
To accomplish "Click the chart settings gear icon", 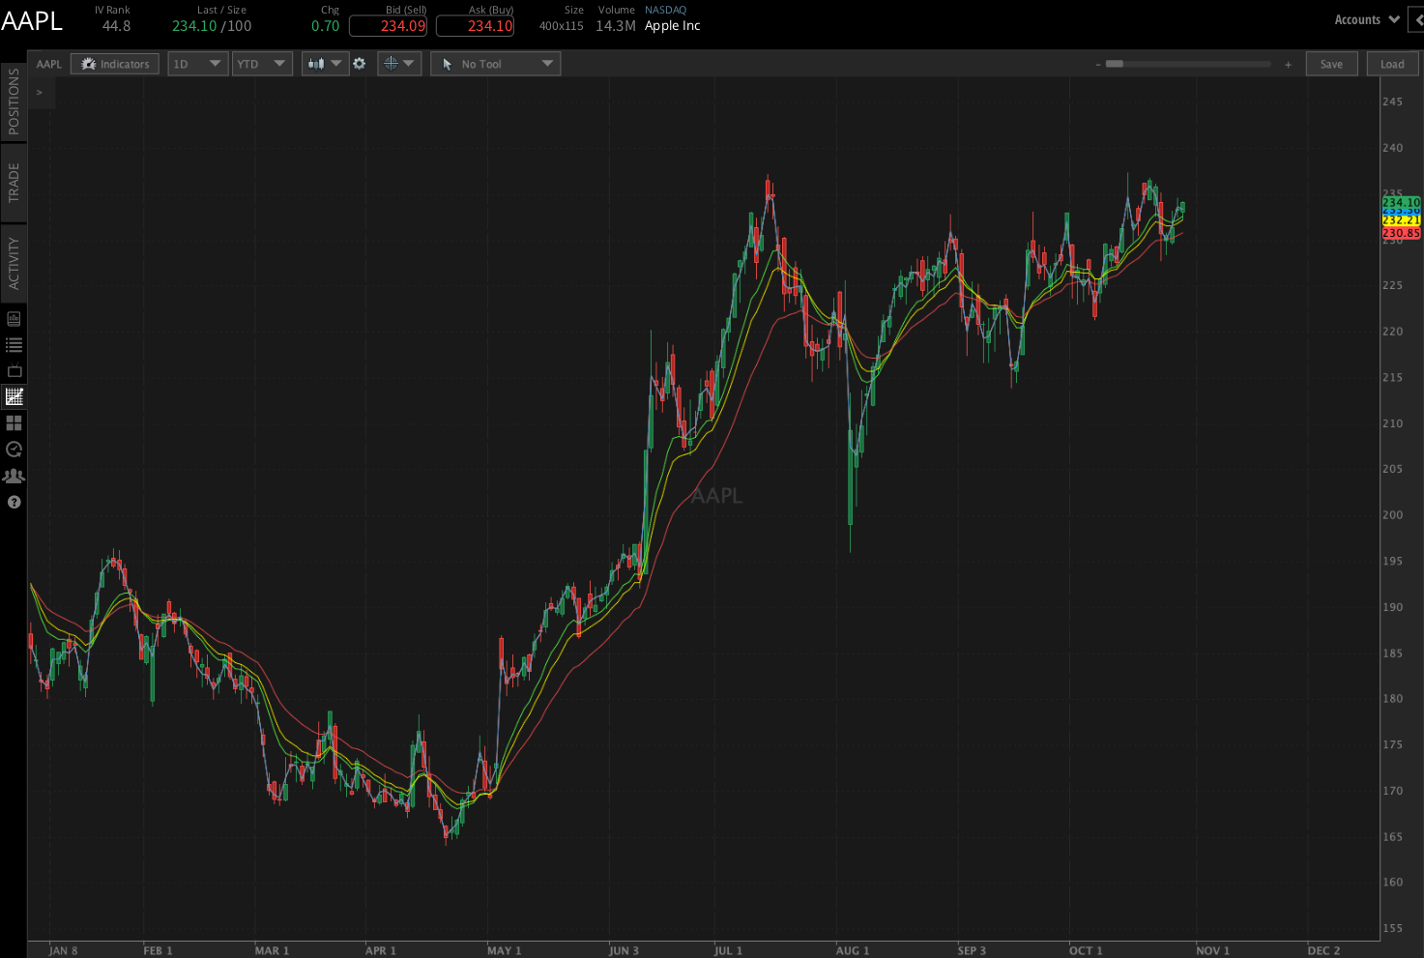I will click(359, 63).
